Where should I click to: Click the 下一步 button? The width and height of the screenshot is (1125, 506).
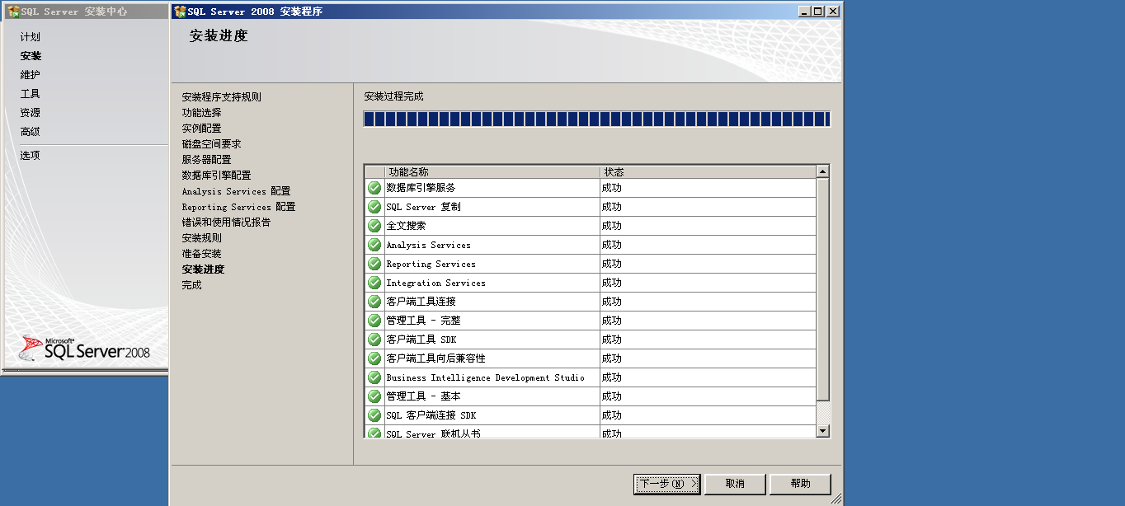click(x=666, y=484)
